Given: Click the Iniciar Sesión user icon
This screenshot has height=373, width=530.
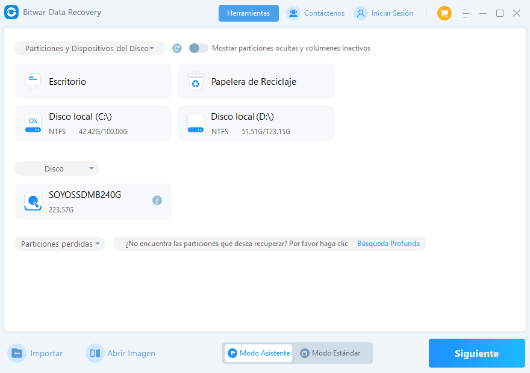Looking at the screenshot, I should click(361, 13).
